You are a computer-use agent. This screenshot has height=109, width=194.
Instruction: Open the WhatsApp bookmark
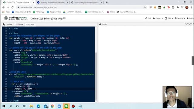point(38,12)
